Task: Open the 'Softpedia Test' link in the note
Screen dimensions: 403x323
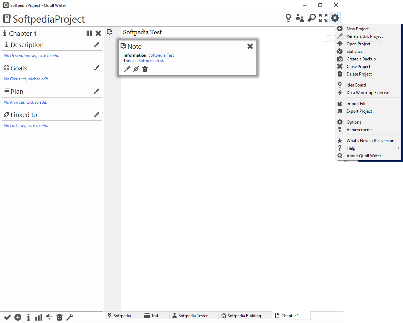Action: click(161, 55)
